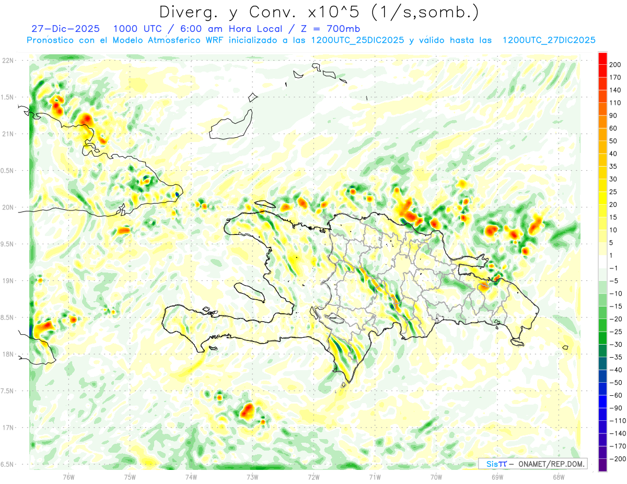Screen dimensions: 627x484
Task: Click the "7.5N" latitude axis label
Action: pos(8,391)
